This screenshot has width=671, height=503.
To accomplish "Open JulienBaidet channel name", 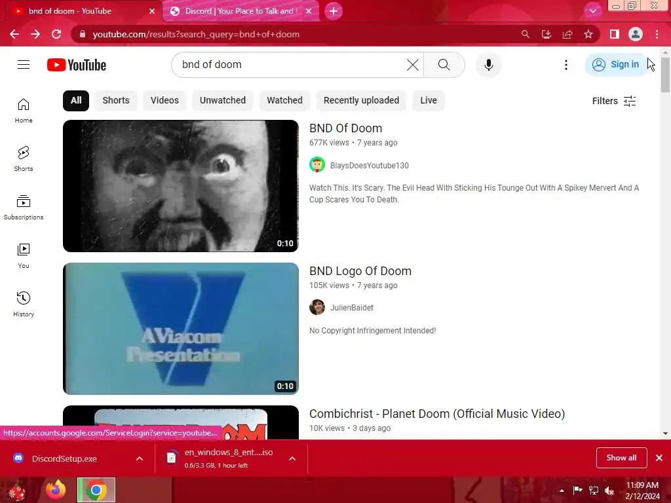I will pyautogui.click(x=352, y=308).
